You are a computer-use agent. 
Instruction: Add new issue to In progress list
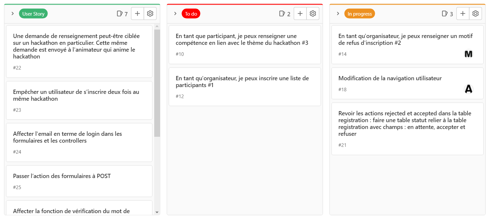point(463,14)
